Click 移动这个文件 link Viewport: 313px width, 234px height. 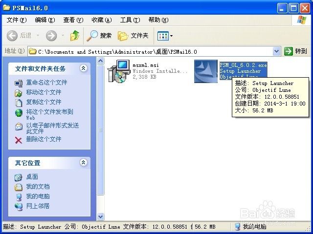tap(44, 92)
